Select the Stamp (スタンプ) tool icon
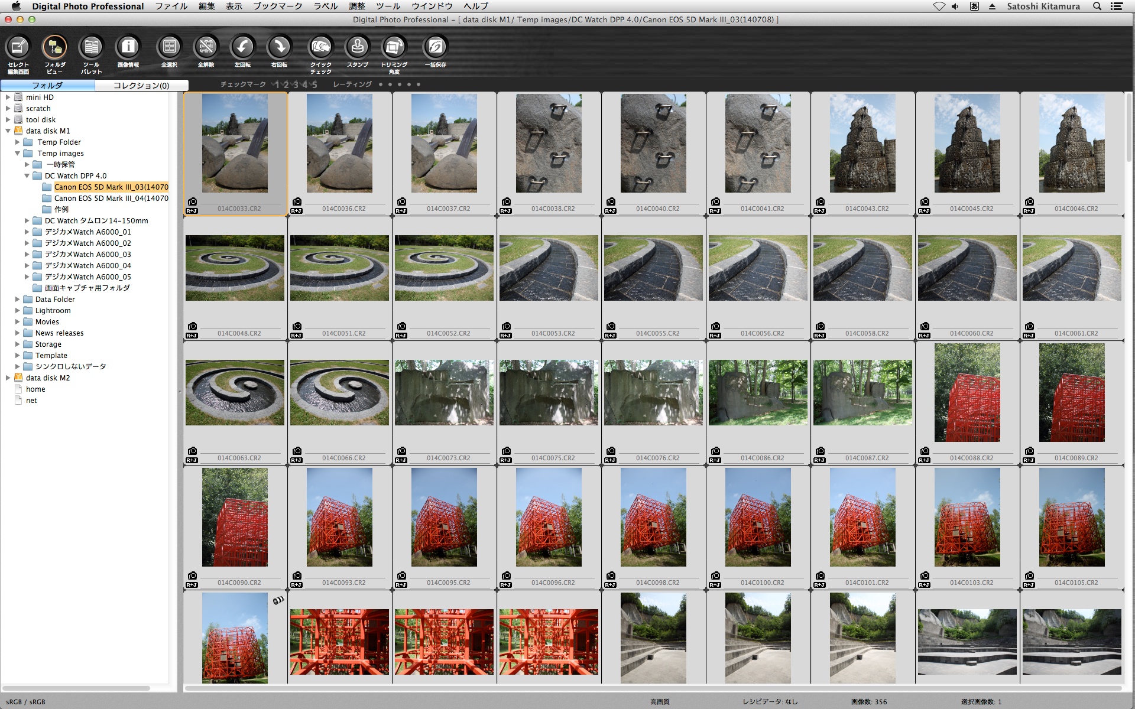The image size is (1135, 709). tap(358, 47)
